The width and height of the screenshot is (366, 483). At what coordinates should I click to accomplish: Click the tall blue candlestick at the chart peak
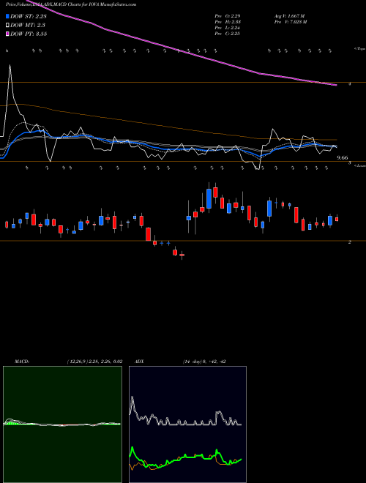pyautogui.click(x=209, y=198)
